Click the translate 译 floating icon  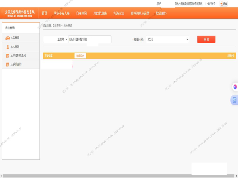pos(234,100)
